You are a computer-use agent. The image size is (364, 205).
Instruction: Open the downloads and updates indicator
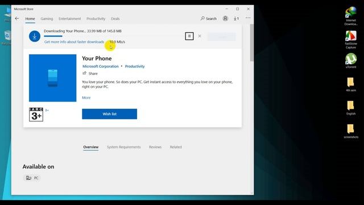pos(236,19)
